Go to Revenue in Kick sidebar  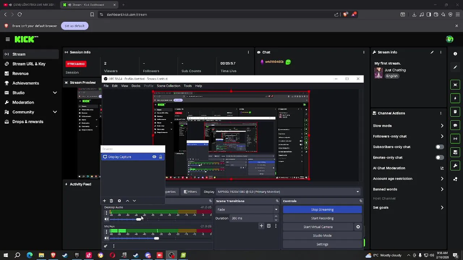pyautogui.click(x=20, y=73)
